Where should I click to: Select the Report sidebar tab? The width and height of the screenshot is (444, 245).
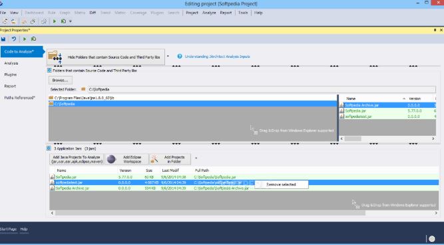pyautogui.click(x=10, y=86)
